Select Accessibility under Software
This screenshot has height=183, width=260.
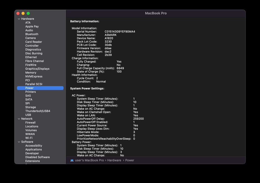coord(34,146)
